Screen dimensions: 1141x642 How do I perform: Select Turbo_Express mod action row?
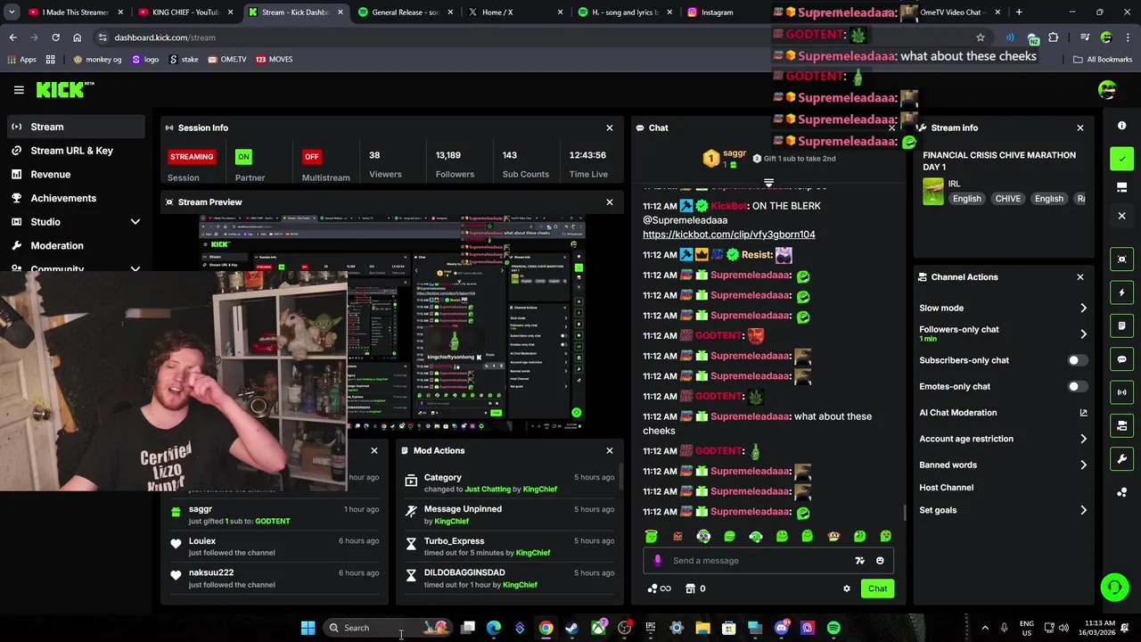(x=509, y=546)
